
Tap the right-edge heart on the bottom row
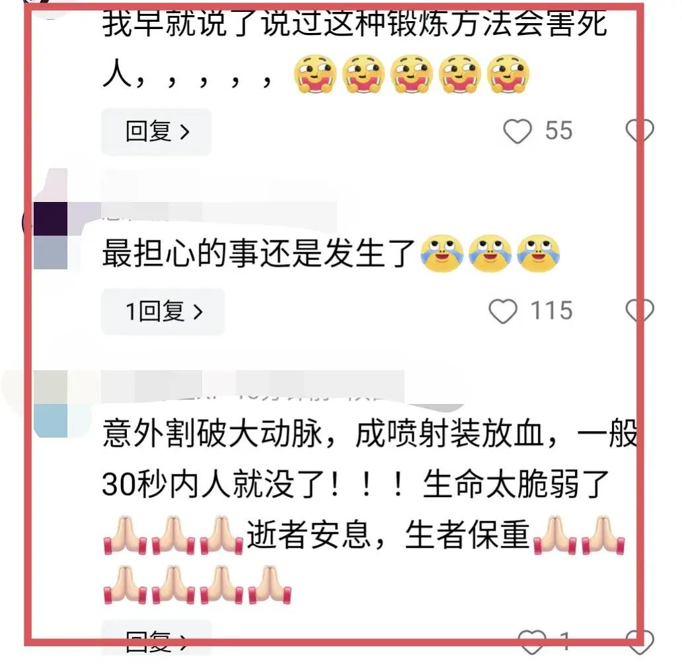tap(640, 642)
